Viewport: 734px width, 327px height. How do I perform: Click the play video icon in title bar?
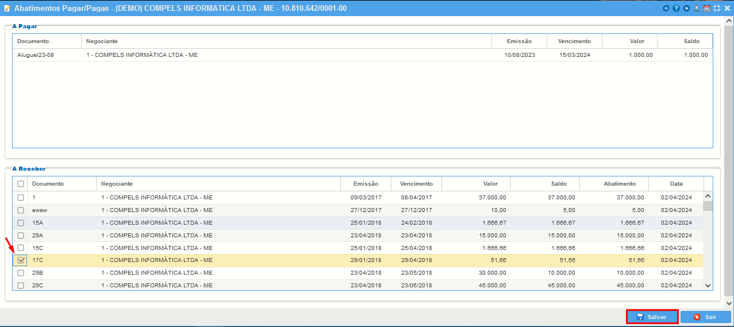[686, 9]
